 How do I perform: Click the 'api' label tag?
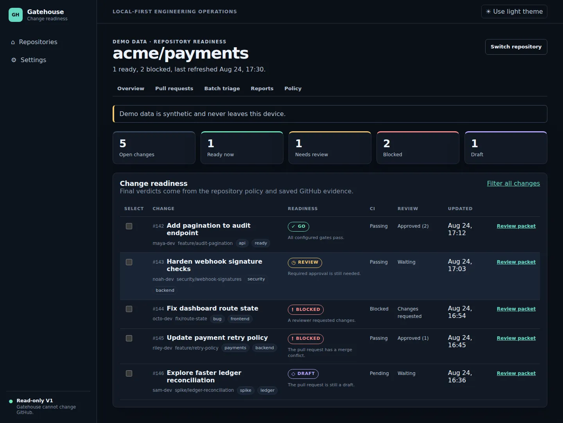coord(242,243)
